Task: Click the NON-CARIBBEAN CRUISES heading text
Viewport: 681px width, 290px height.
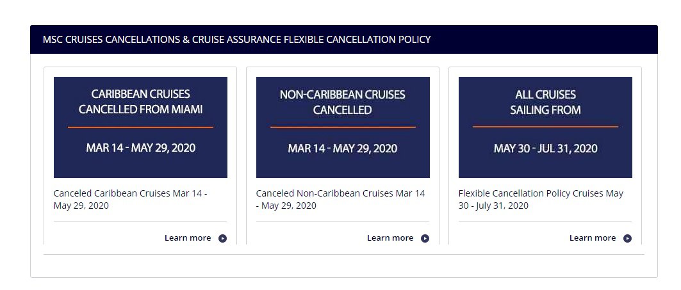Action: [343, 95]
